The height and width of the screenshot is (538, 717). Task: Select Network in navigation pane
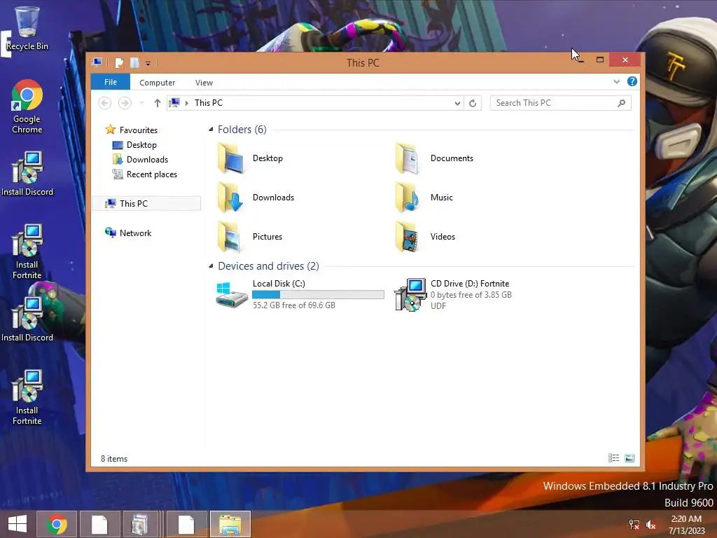129,233
